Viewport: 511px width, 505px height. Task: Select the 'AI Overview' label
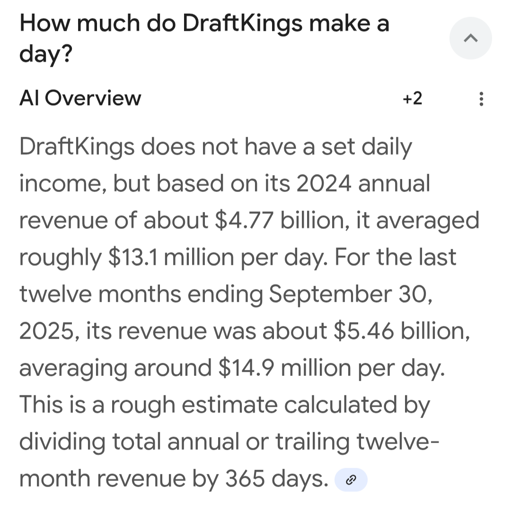tap(80, 98)
